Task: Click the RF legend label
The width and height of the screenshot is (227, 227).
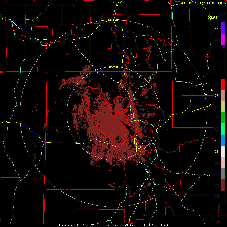Action: tap(217, 28)
